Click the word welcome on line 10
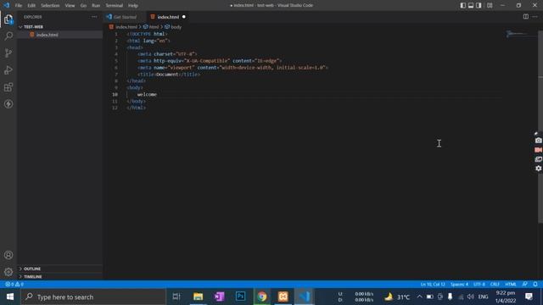543x305 pixels. 147,94
